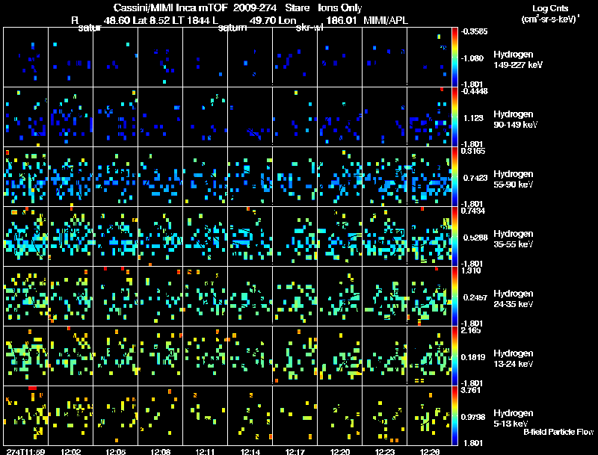Pick the color scale next to 5-13 keV
Screen dimensions: 598x455
(x=455, y=415)
